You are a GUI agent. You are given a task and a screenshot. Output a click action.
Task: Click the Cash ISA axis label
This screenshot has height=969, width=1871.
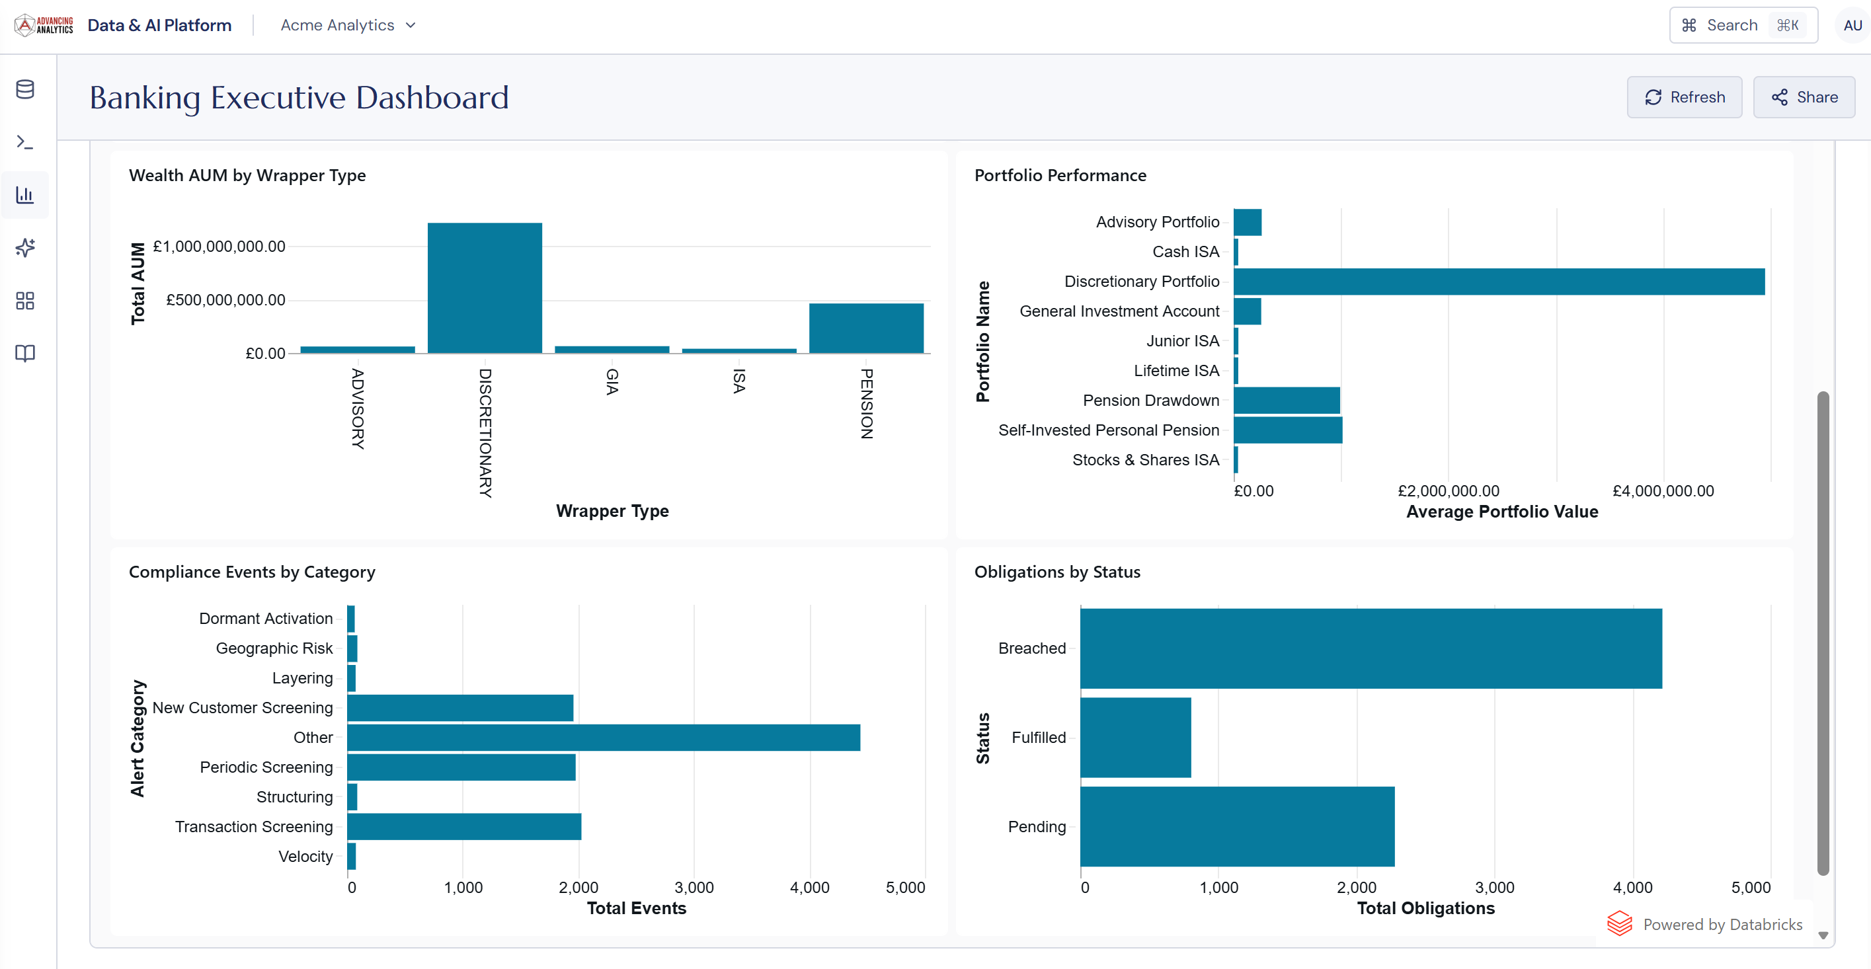[1185, 252]
